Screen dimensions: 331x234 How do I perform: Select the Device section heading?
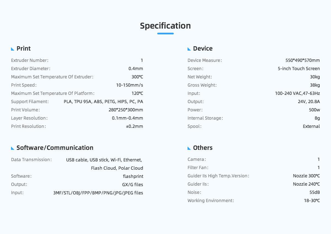203,49
